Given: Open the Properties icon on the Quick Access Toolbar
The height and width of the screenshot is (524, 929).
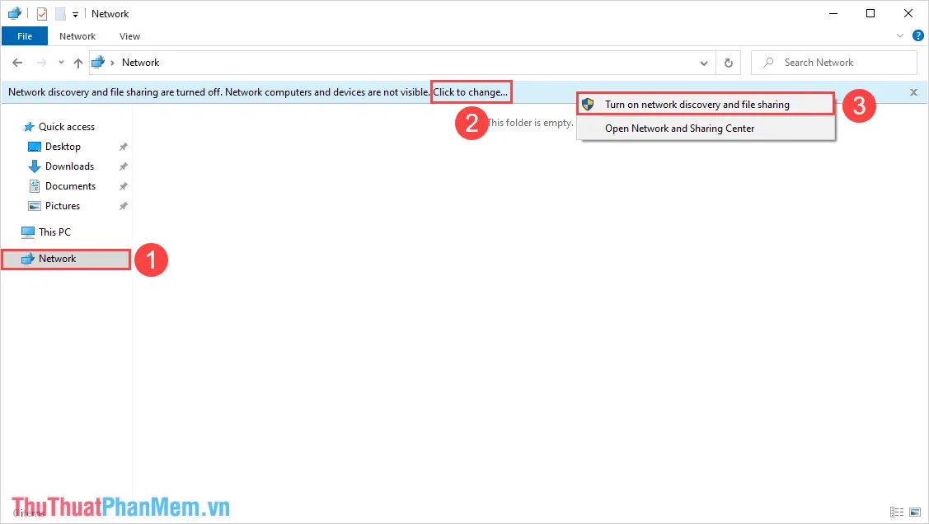Looking at the screenshot, I should pyautogui.click(x=41, y=13).
